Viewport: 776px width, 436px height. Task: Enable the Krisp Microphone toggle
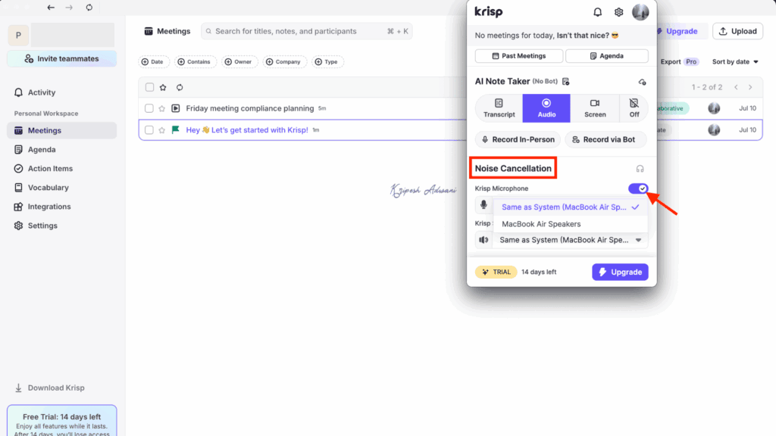[x=638, y=188]
